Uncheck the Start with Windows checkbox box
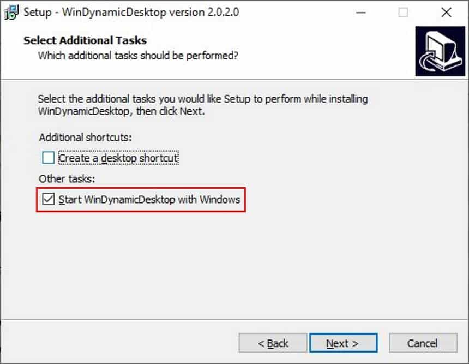The width and height of the screenshot is (469, 364). pyautogui.click(x=48, y=199)
